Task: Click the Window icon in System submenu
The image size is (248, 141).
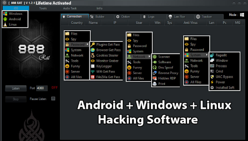Action: [212, 61]
